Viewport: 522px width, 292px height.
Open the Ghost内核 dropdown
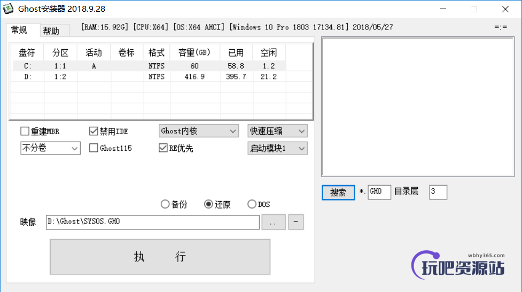[x=199, y=131]
